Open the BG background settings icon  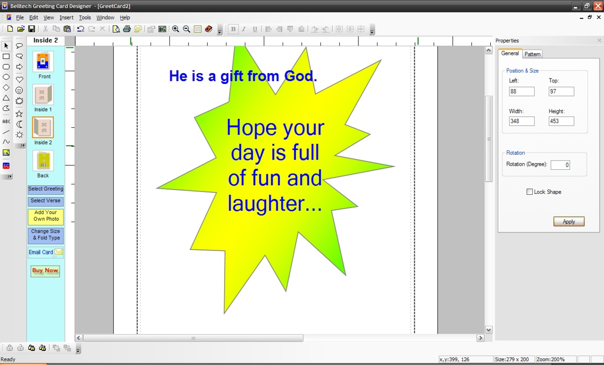pos(162,29)
